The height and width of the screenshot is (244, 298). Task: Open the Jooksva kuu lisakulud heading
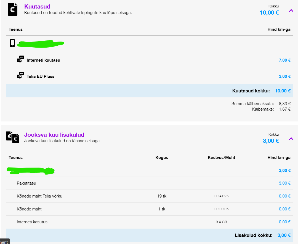tap(54, 135)
